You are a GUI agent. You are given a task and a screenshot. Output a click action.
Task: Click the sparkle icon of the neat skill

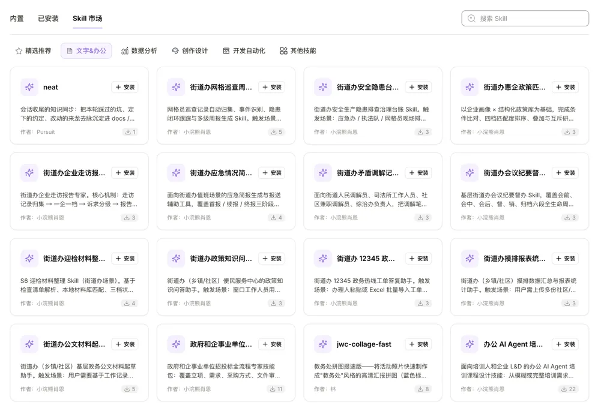(x=29, y=87)
